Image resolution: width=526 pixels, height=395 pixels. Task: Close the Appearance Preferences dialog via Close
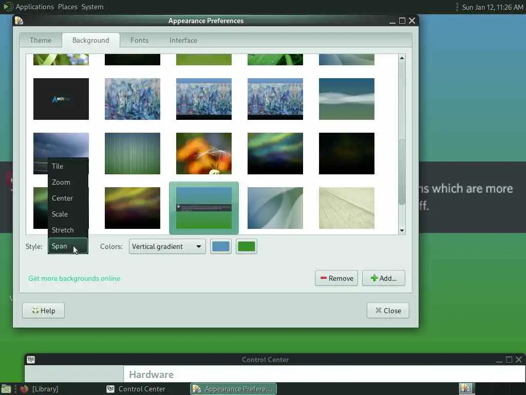point(388,311)
